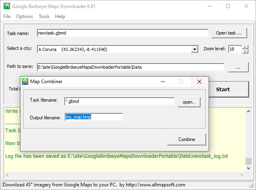
Task: Browse for save path with ... button
Action: pyautogui.click(x=238, y=67)
